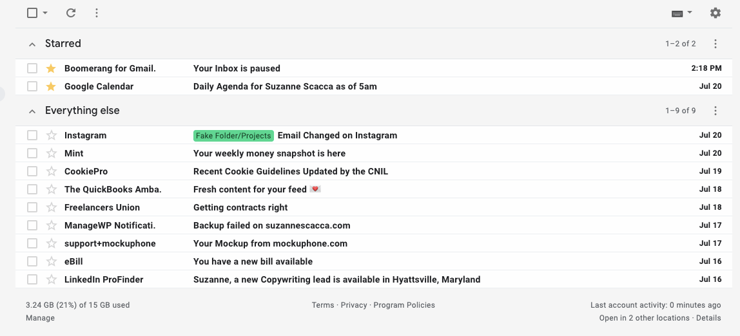This screenshot has width=740, height=336.
Task: Open 'Fresh content for your feed' email
Action: [257, 189]
